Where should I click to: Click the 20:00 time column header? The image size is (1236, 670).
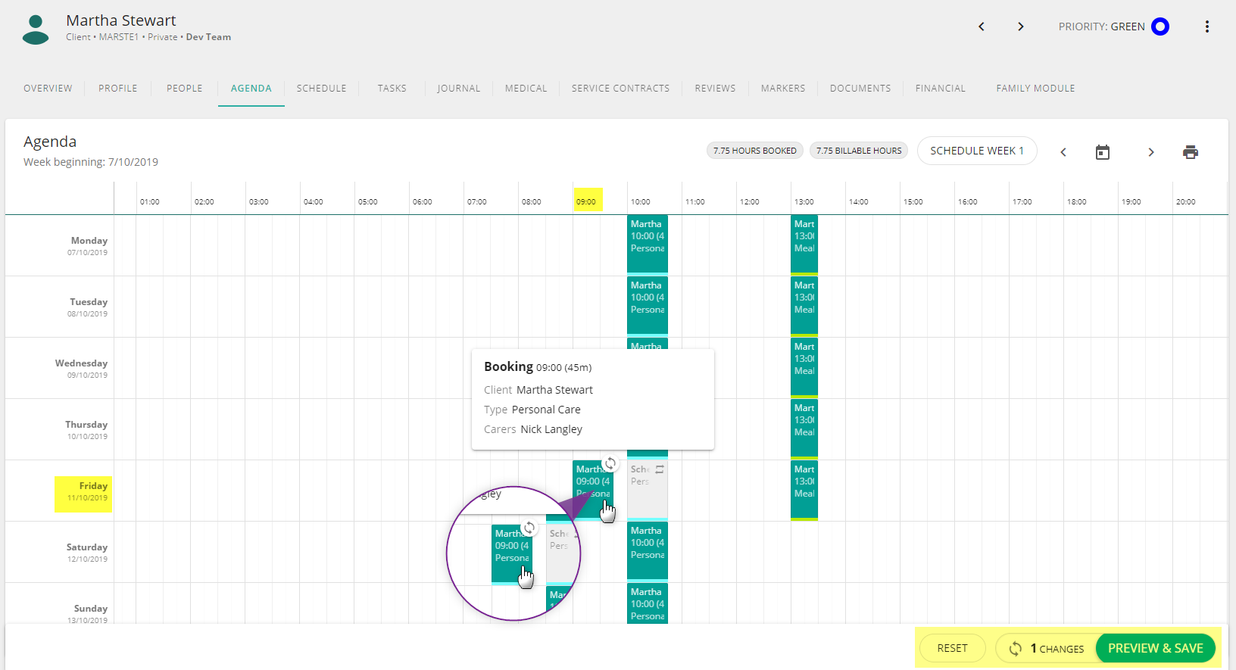(x=1186, y=202)
